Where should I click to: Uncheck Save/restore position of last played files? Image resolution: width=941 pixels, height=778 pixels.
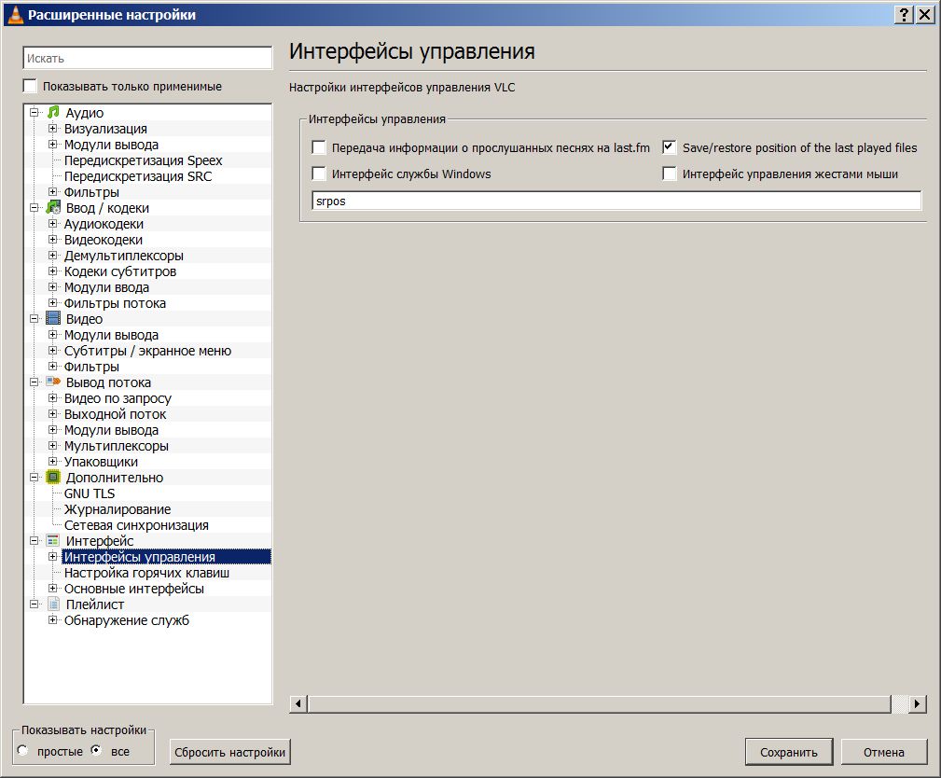(670, 147)
